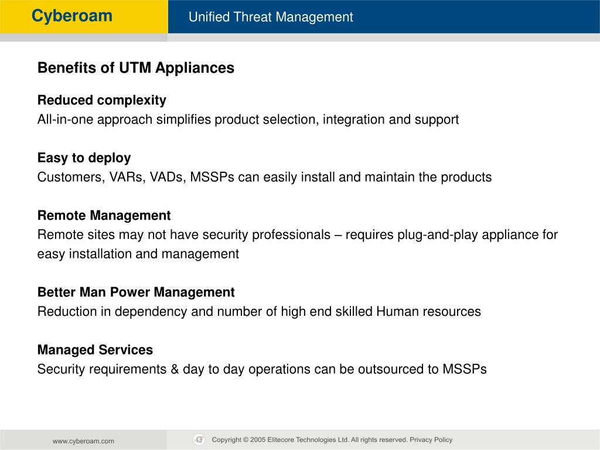Click the Better Man Power Management heading
The width and height of the screenshot is (600, 450).
[136, 292]
